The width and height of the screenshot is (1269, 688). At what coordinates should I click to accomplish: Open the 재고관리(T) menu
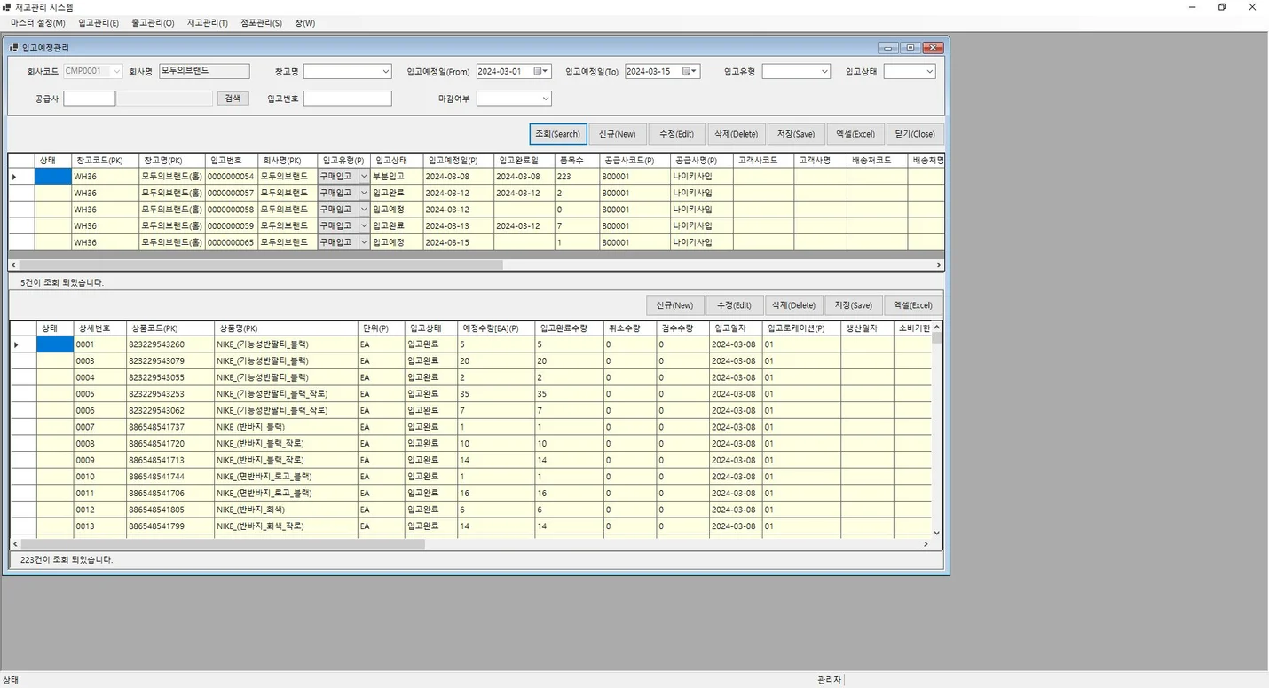click(x=208, y=23)
